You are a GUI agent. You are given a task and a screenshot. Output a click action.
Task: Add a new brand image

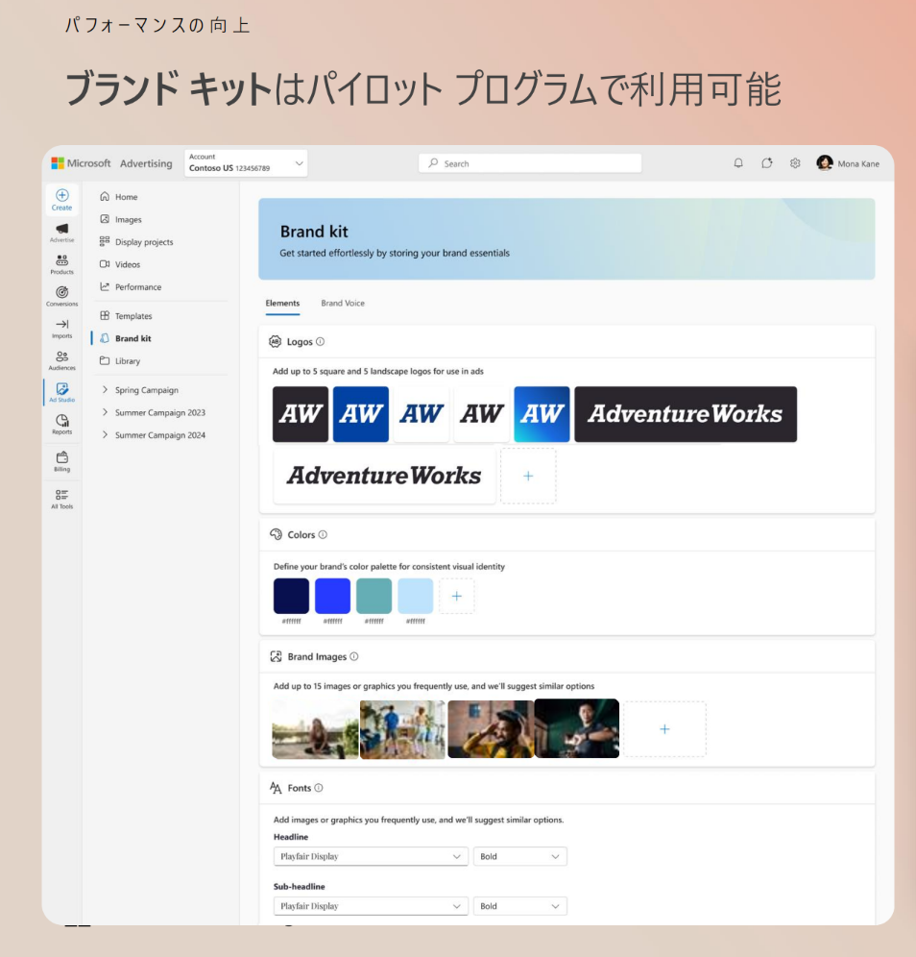pos(664,728)
